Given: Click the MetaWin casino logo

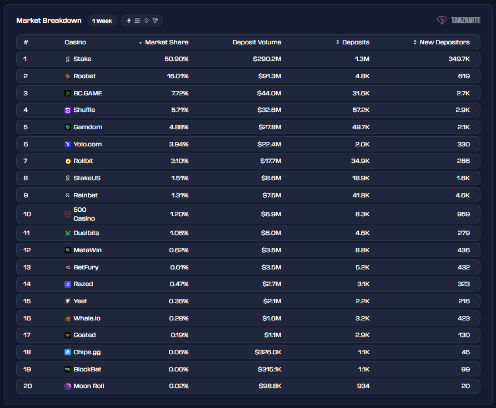Looking at the screenshot, I should 67,250.
